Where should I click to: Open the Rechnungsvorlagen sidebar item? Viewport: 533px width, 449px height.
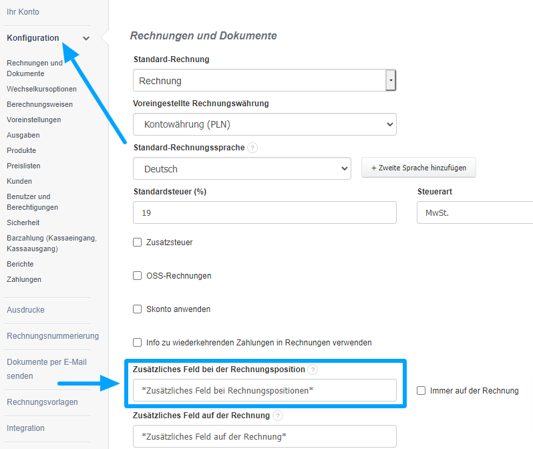tap(42, 402)
